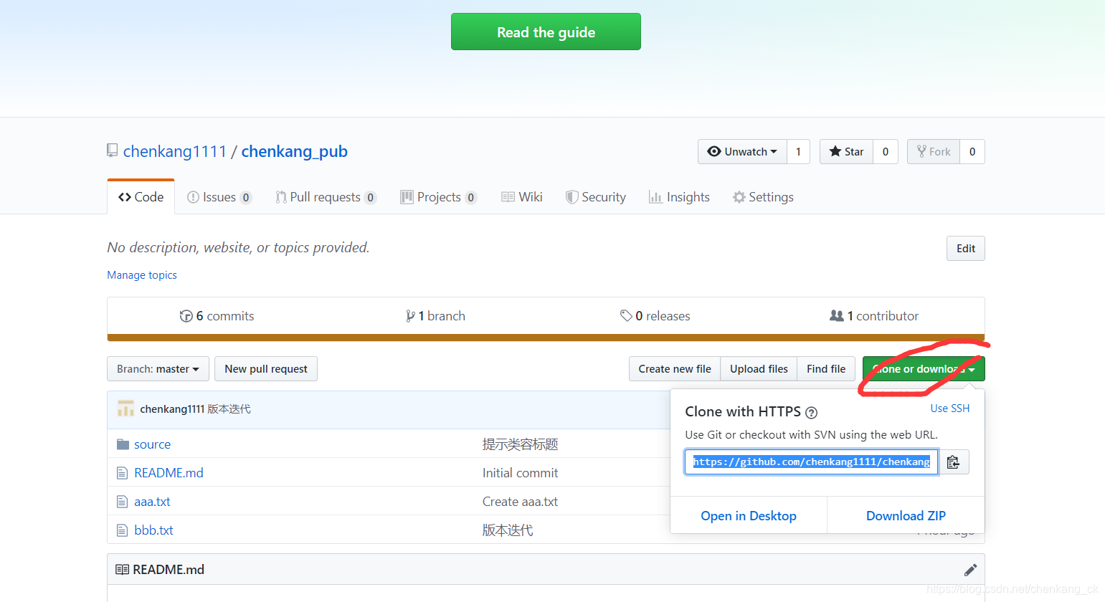Click Download ZIP

click(x=906, y=516)
